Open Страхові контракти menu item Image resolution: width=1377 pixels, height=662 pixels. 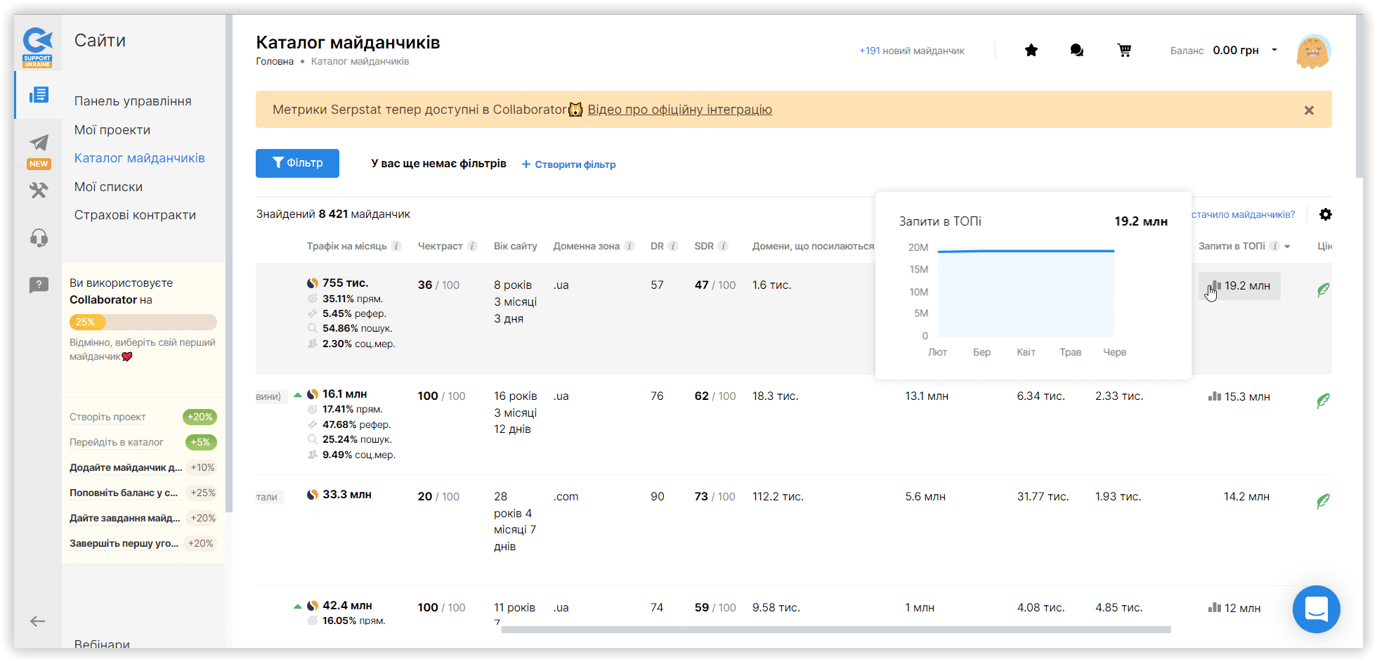[136, 215]
